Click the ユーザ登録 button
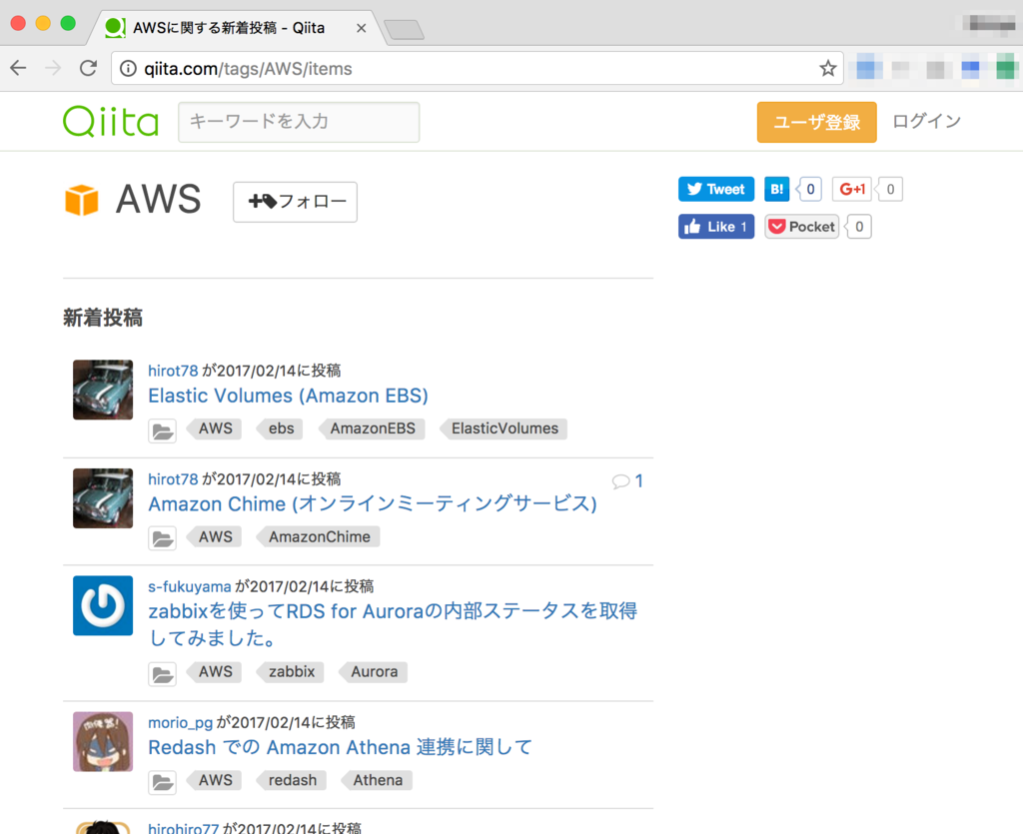 [817, 122]
